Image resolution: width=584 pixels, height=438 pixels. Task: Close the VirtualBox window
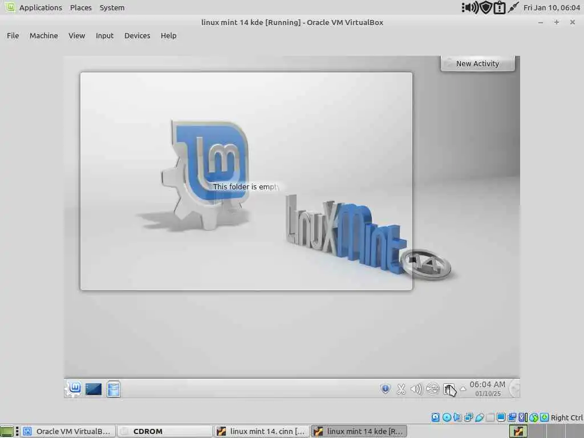point(573,22)
